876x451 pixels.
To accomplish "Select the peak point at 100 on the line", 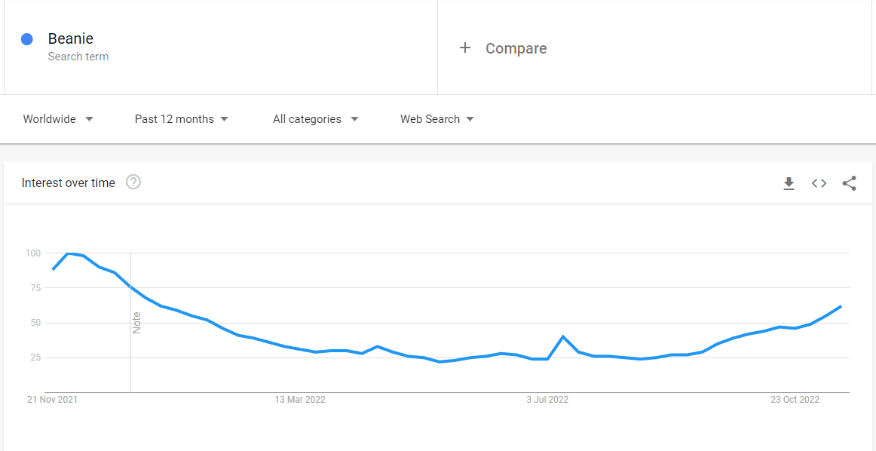I will coord(69,253).
